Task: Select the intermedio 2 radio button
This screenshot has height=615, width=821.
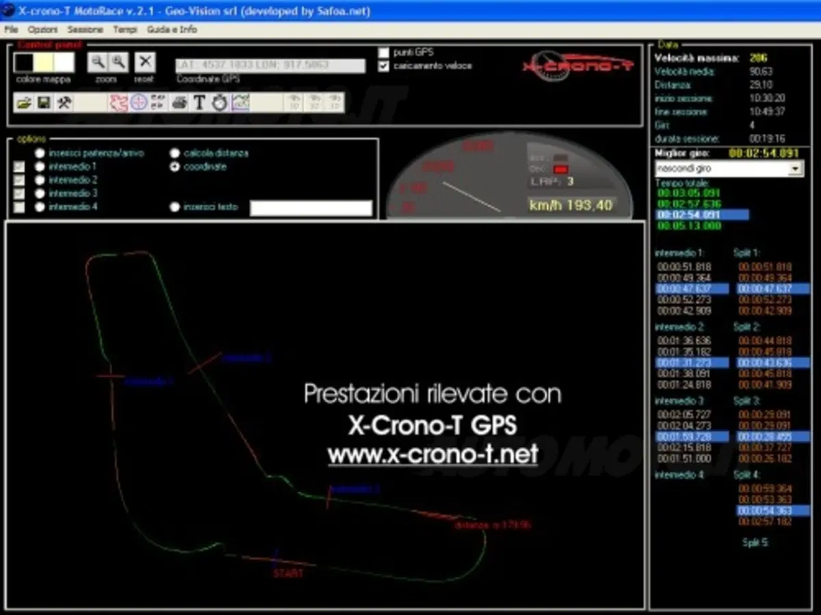Action: [x=40, y=180]
